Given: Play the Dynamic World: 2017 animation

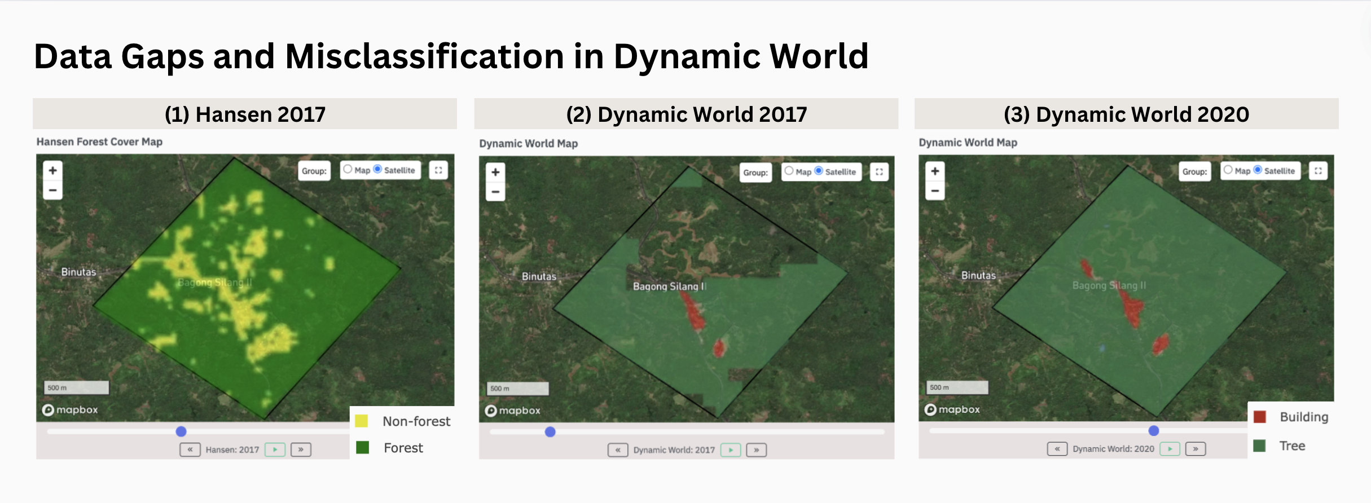Looking at the screenshot, I should point(731,450).
